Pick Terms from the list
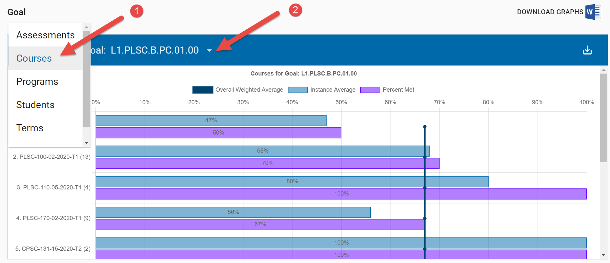The image size is (610, 263). (30, 128)
